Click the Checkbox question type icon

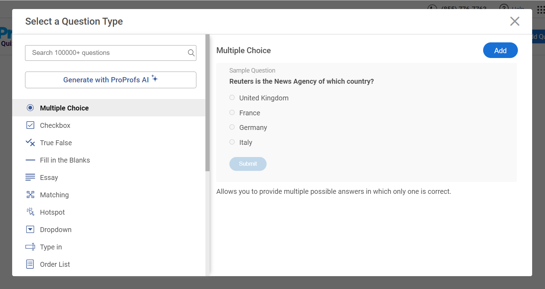(x=30, y=125)
